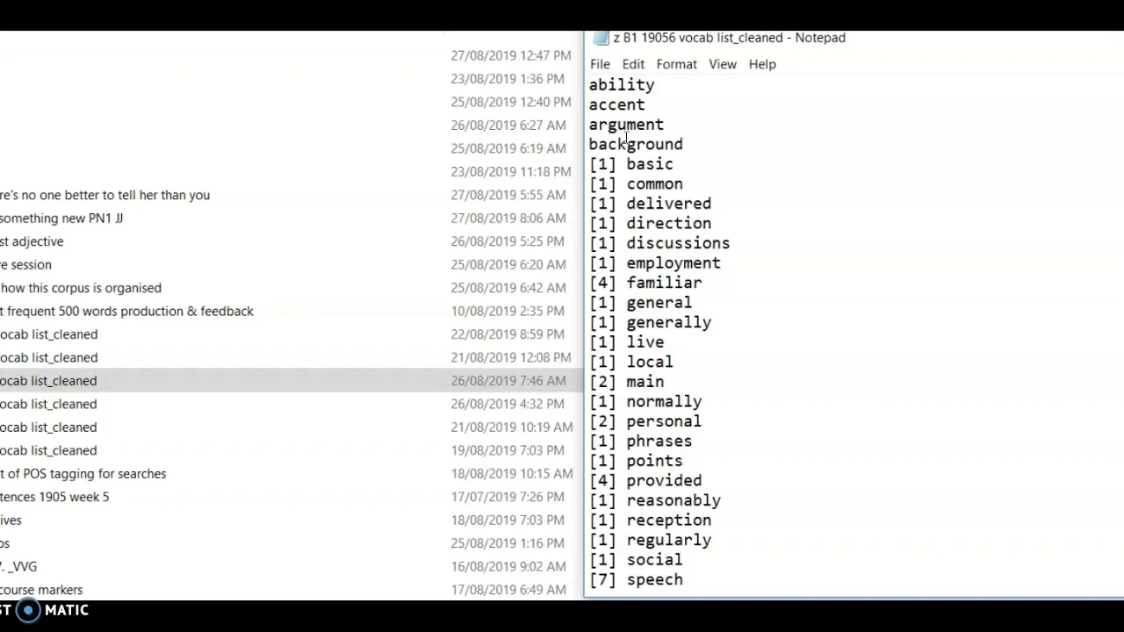Image resolution: width=1124 pixels, height=632 pixels.
Task: Select vocab list_cleaned file dated 19/08/2019 7:03 PM
Action: coord(49,450)
